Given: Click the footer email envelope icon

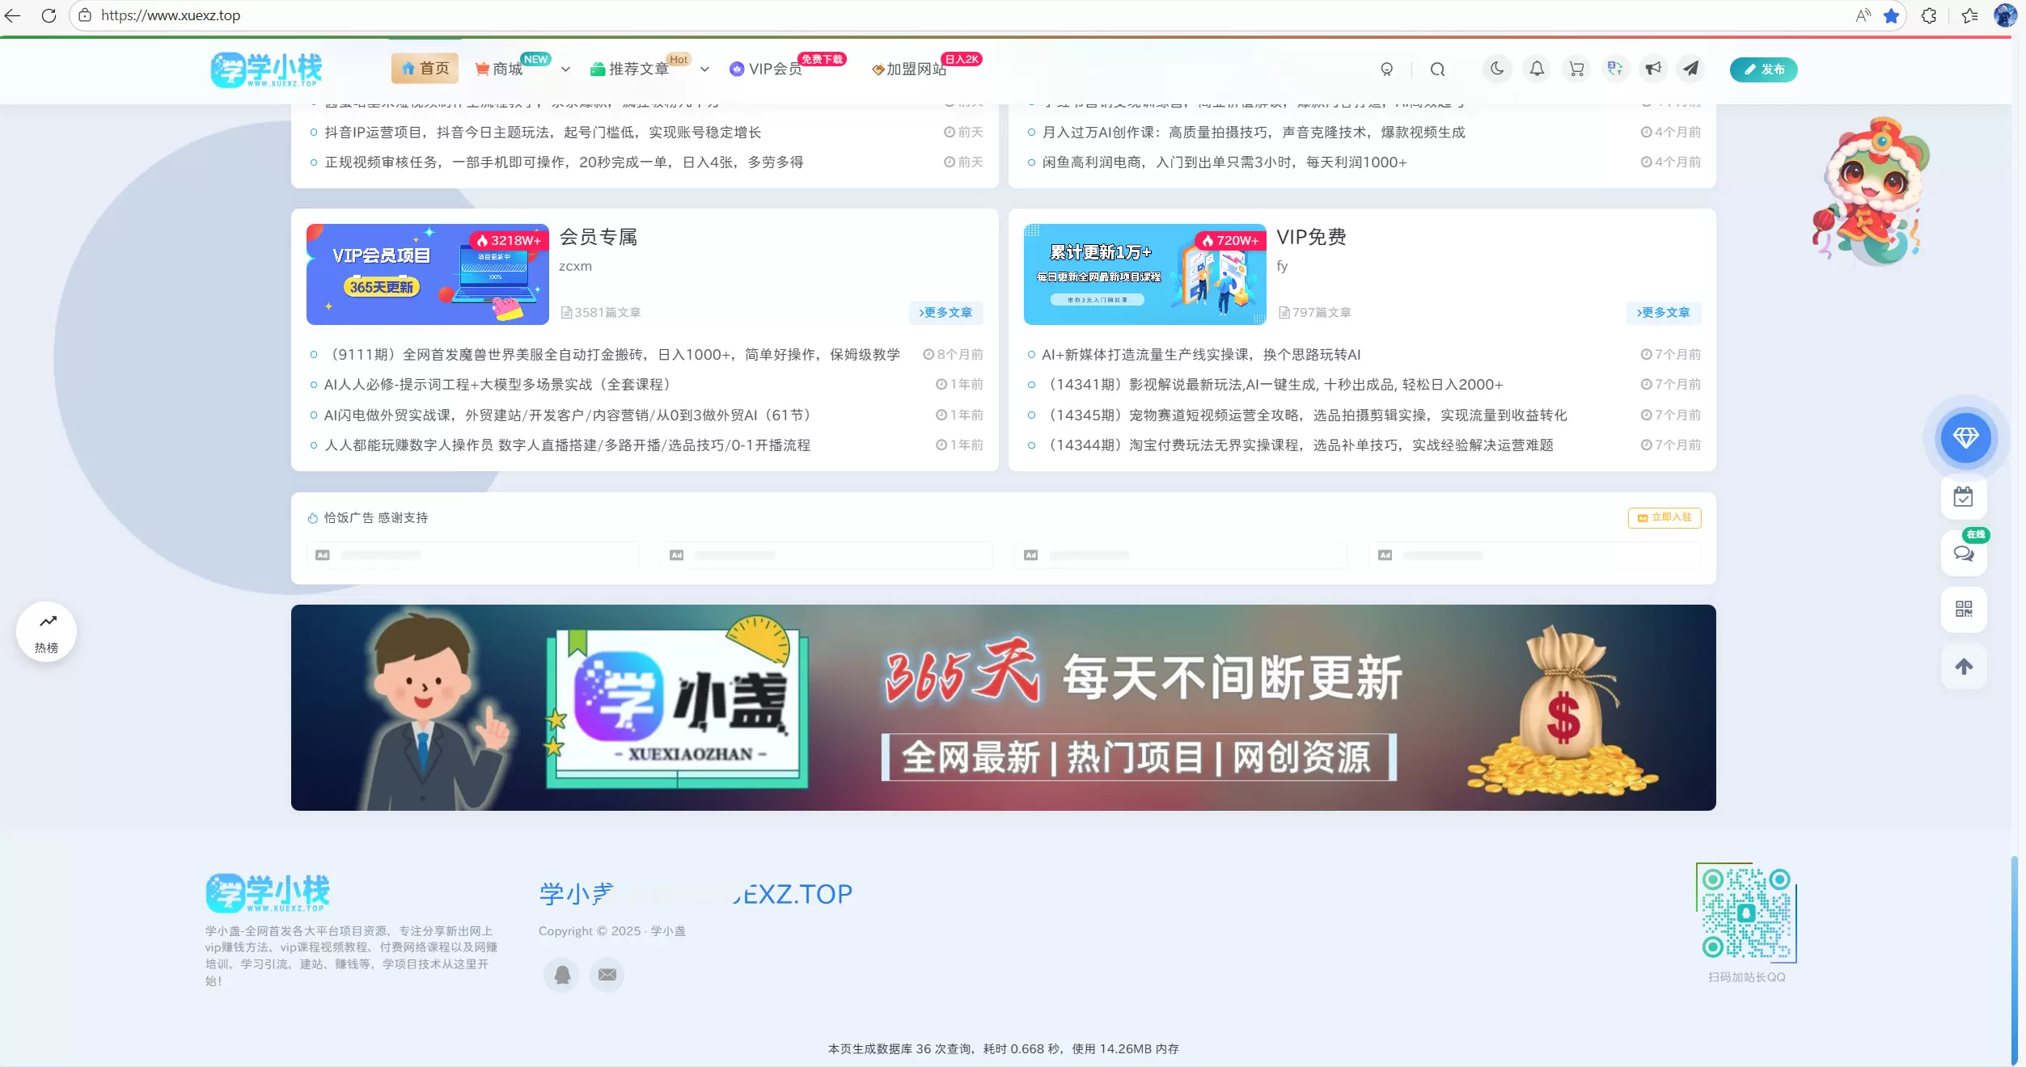Looking at the screenshot, I should 607,975.
